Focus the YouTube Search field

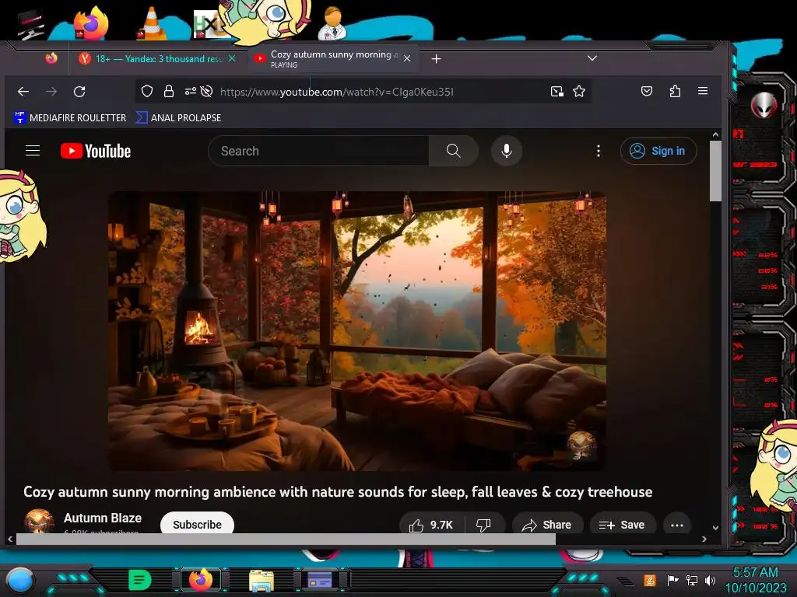[318, 151]
